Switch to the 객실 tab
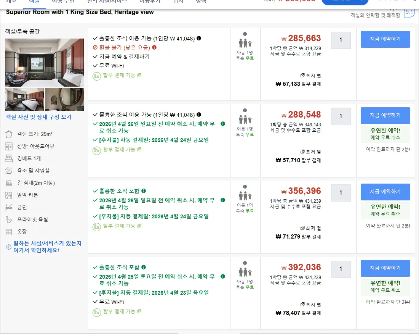Screen dimensions: 419x334 coord(34,2)
